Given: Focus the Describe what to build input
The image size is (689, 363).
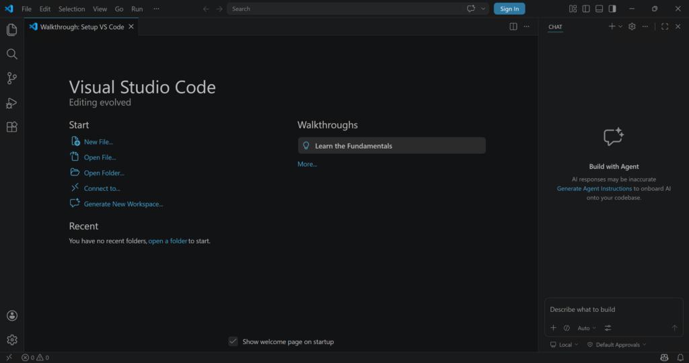Looking at the screenshot, I should [x=614, y=309].
